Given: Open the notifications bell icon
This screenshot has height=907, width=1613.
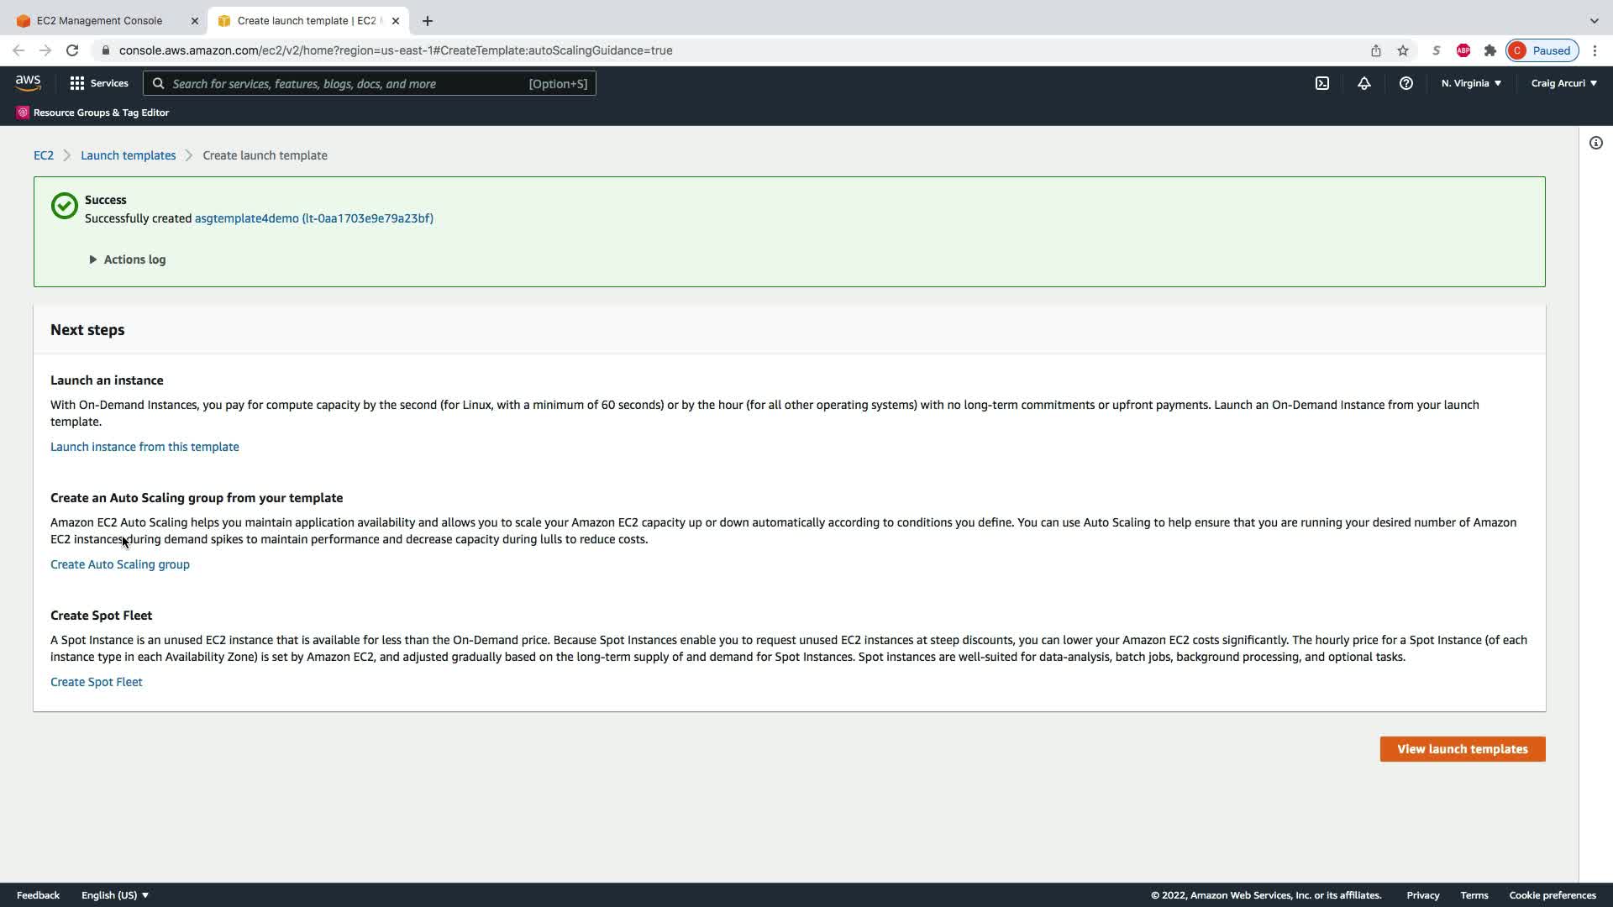Looking at the screenshot, I should click(x=1363, y=83).
